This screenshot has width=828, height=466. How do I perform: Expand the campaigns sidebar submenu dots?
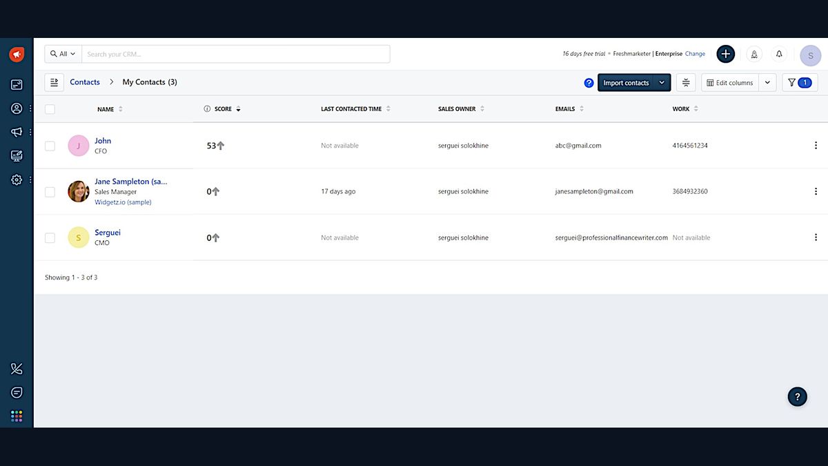[30, 132]
